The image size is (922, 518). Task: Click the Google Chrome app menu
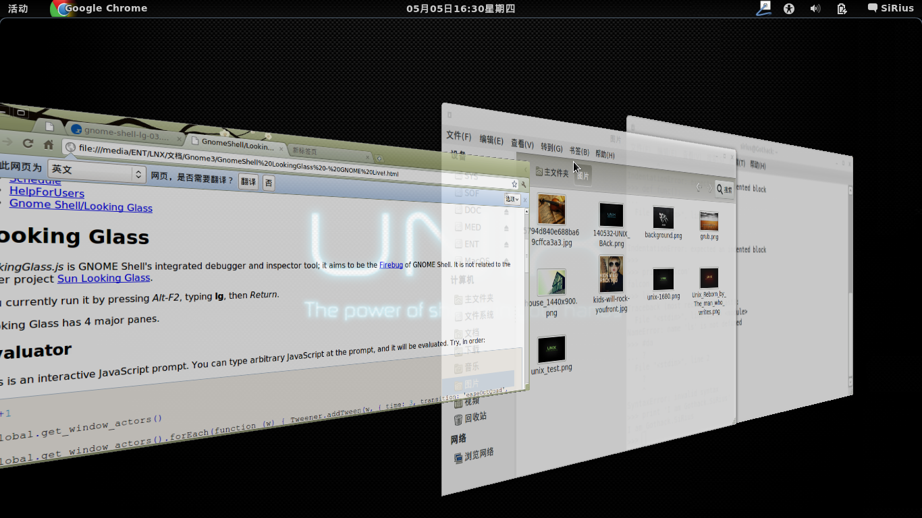pyautogui.click(x=99, y=8)
